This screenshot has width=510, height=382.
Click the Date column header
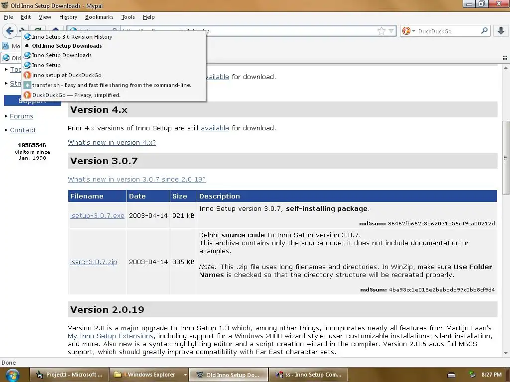coord(148,196)
